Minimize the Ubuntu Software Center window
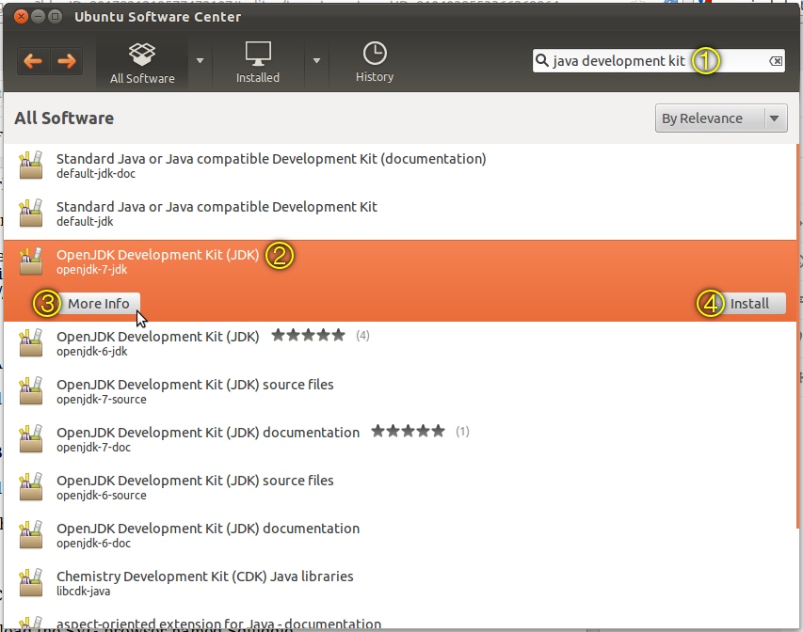The height and width of the screenshot is (632, 803). (x=38, y=16)
